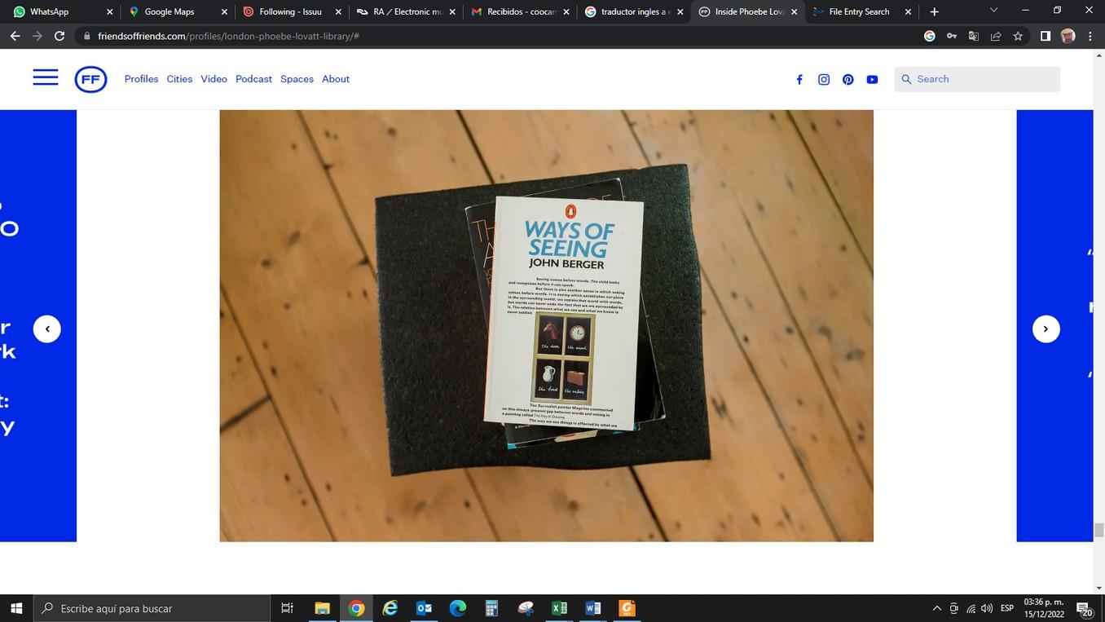
Task: Click the Ways of Seeing book photo
Action: pos(546,326)
